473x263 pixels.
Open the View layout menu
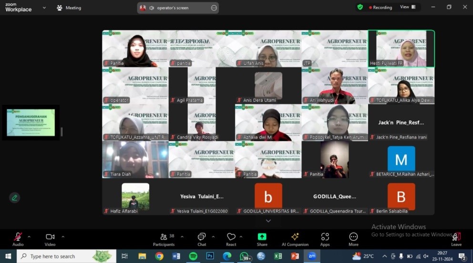(x=408, y=7)
